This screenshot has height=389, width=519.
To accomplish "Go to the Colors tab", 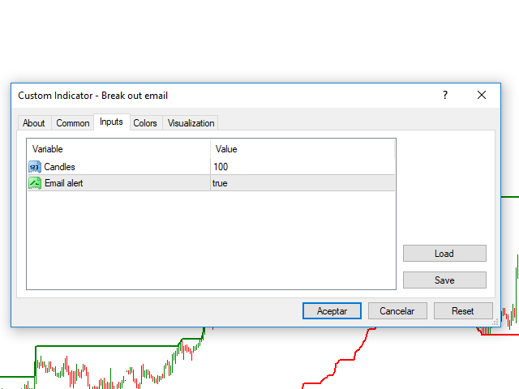I will 145,123.
